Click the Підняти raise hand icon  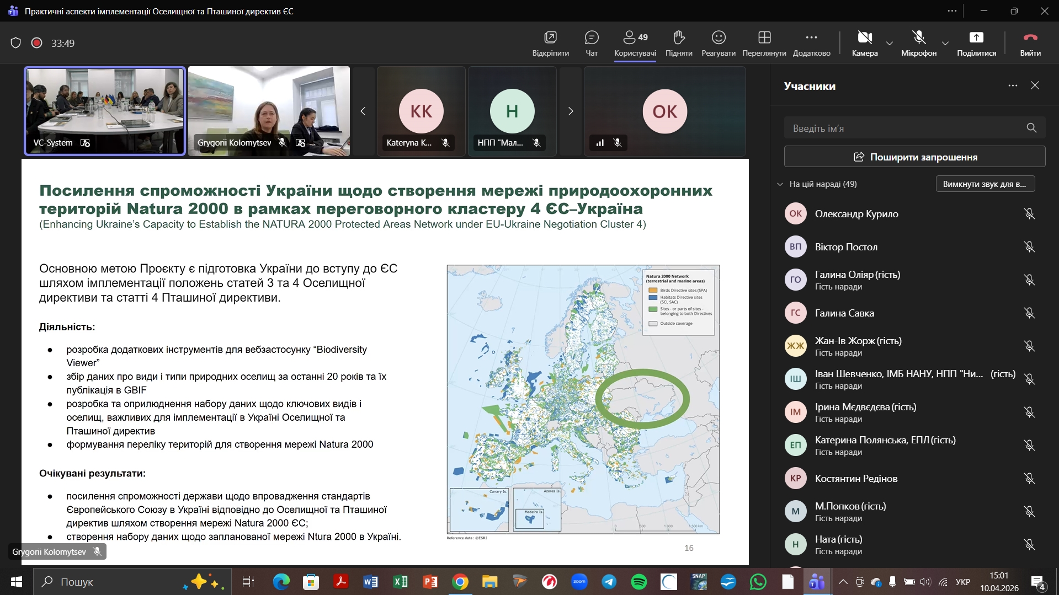coord(678,43)
